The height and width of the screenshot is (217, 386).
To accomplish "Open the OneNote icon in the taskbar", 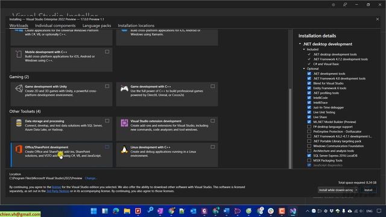I will tap(160, 211).
